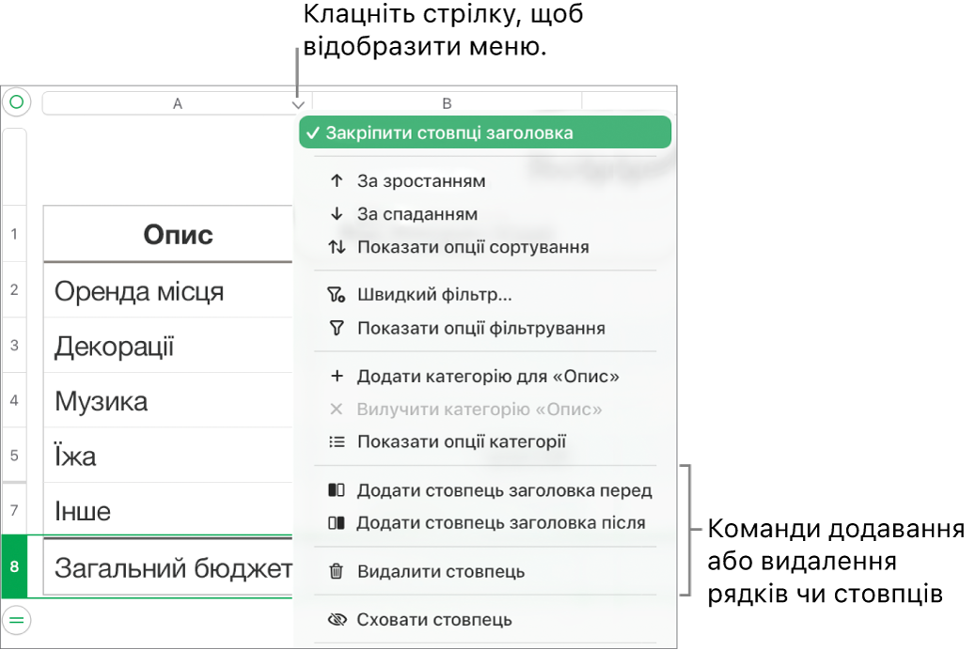The width and height of the screenshot is (975, 650).
Task: Open column A dropdown arrow
Action: click(298, 105)
